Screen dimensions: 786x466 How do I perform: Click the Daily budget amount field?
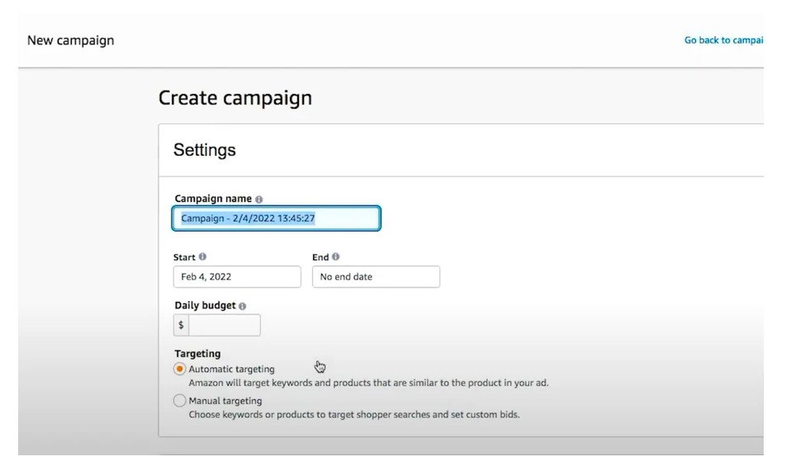coord(225,325)
